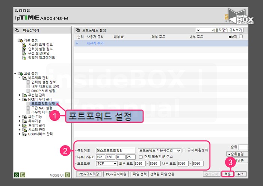Click the 적용 apply button
Image resolution: width=263 pixels, height=186 pixels.
pyautogui.click(x=227, y=174)
